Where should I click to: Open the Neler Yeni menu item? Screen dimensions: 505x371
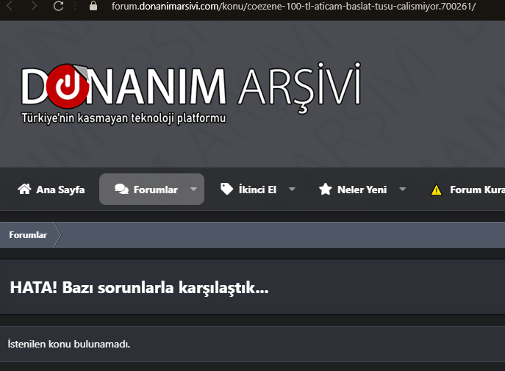(x=362, y=190)
